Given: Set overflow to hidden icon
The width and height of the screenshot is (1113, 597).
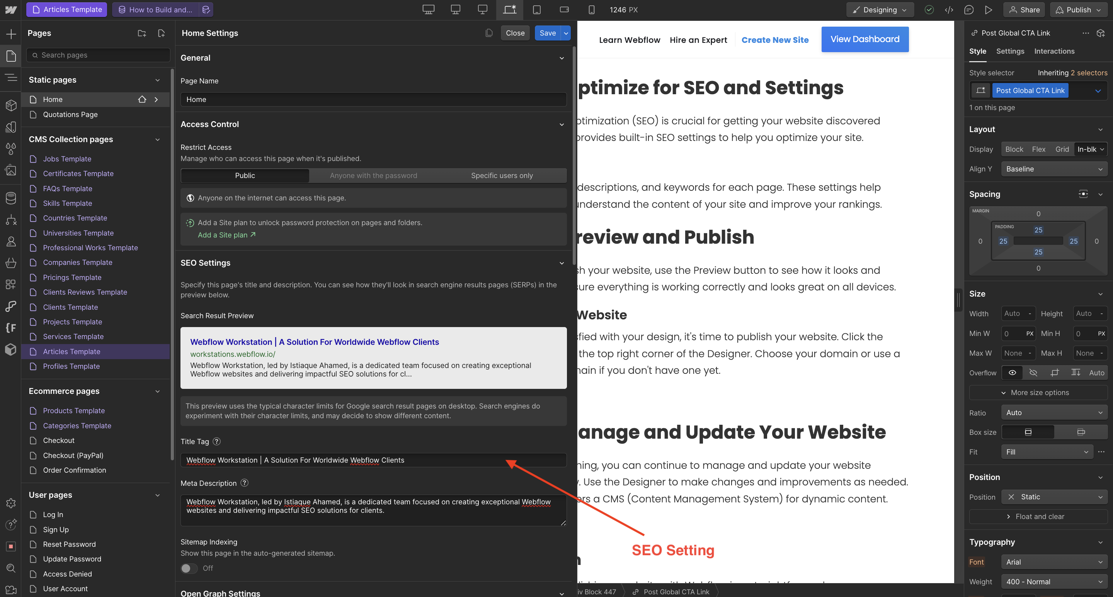Looking at the screenshot, I should tap(1033, 373).
